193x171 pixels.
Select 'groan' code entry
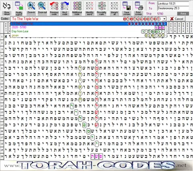(x=88, y=35)
